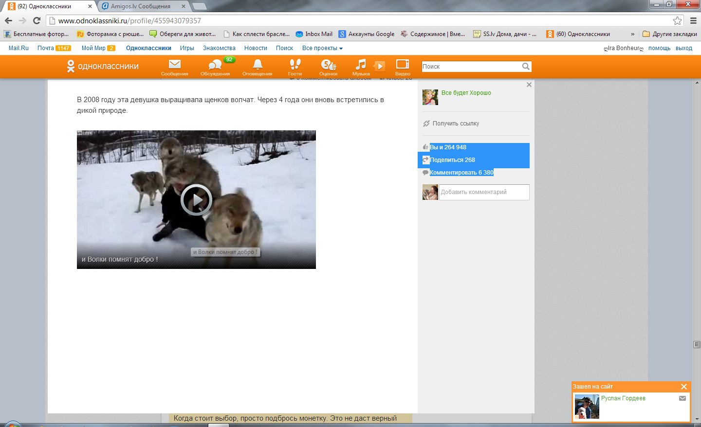Switch to the Amigos.lv Сообщения tab
The width and height of the screenshot is (701, 427).
click(x=141, y=6)
